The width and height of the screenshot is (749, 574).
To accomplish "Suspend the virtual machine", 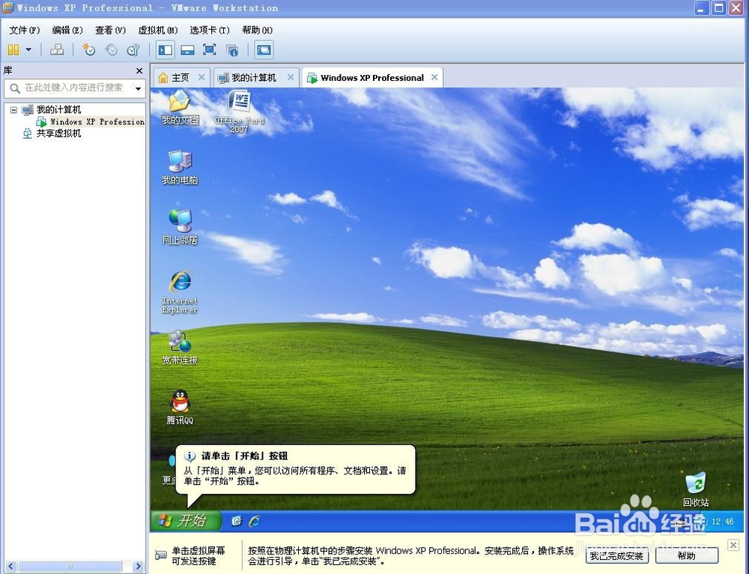I will pos(13,49).
